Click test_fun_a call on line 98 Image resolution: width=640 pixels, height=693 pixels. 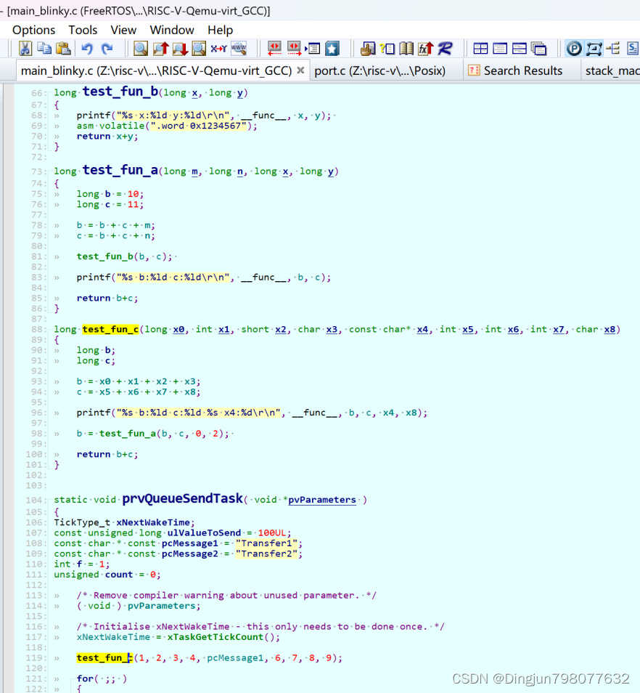(x=128, y=434)
